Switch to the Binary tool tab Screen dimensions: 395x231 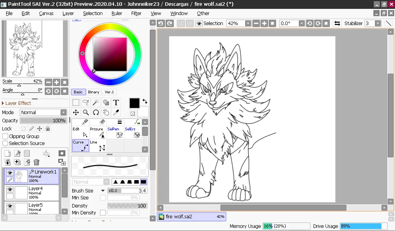pyautogui.click(x=93, y=92)
